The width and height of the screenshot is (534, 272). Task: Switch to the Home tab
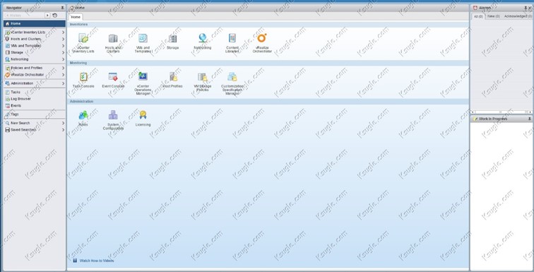point(76,17)
